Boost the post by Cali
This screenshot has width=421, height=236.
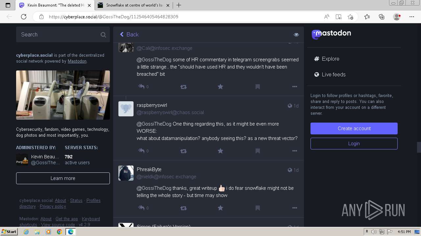point(184,87)
